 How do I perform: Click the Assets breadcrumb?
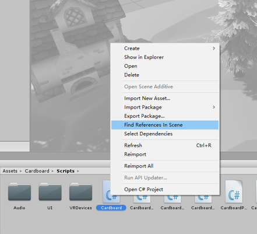[10, 171]
